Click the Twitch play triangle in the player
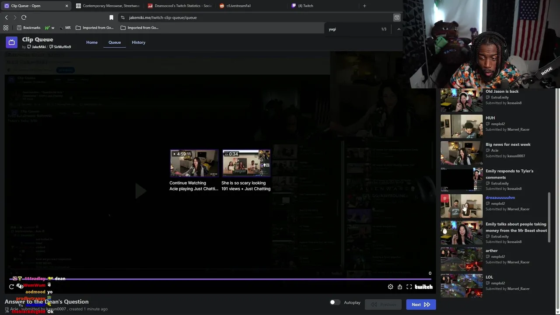This screenshot has width=560, height=315. point(140,191)
